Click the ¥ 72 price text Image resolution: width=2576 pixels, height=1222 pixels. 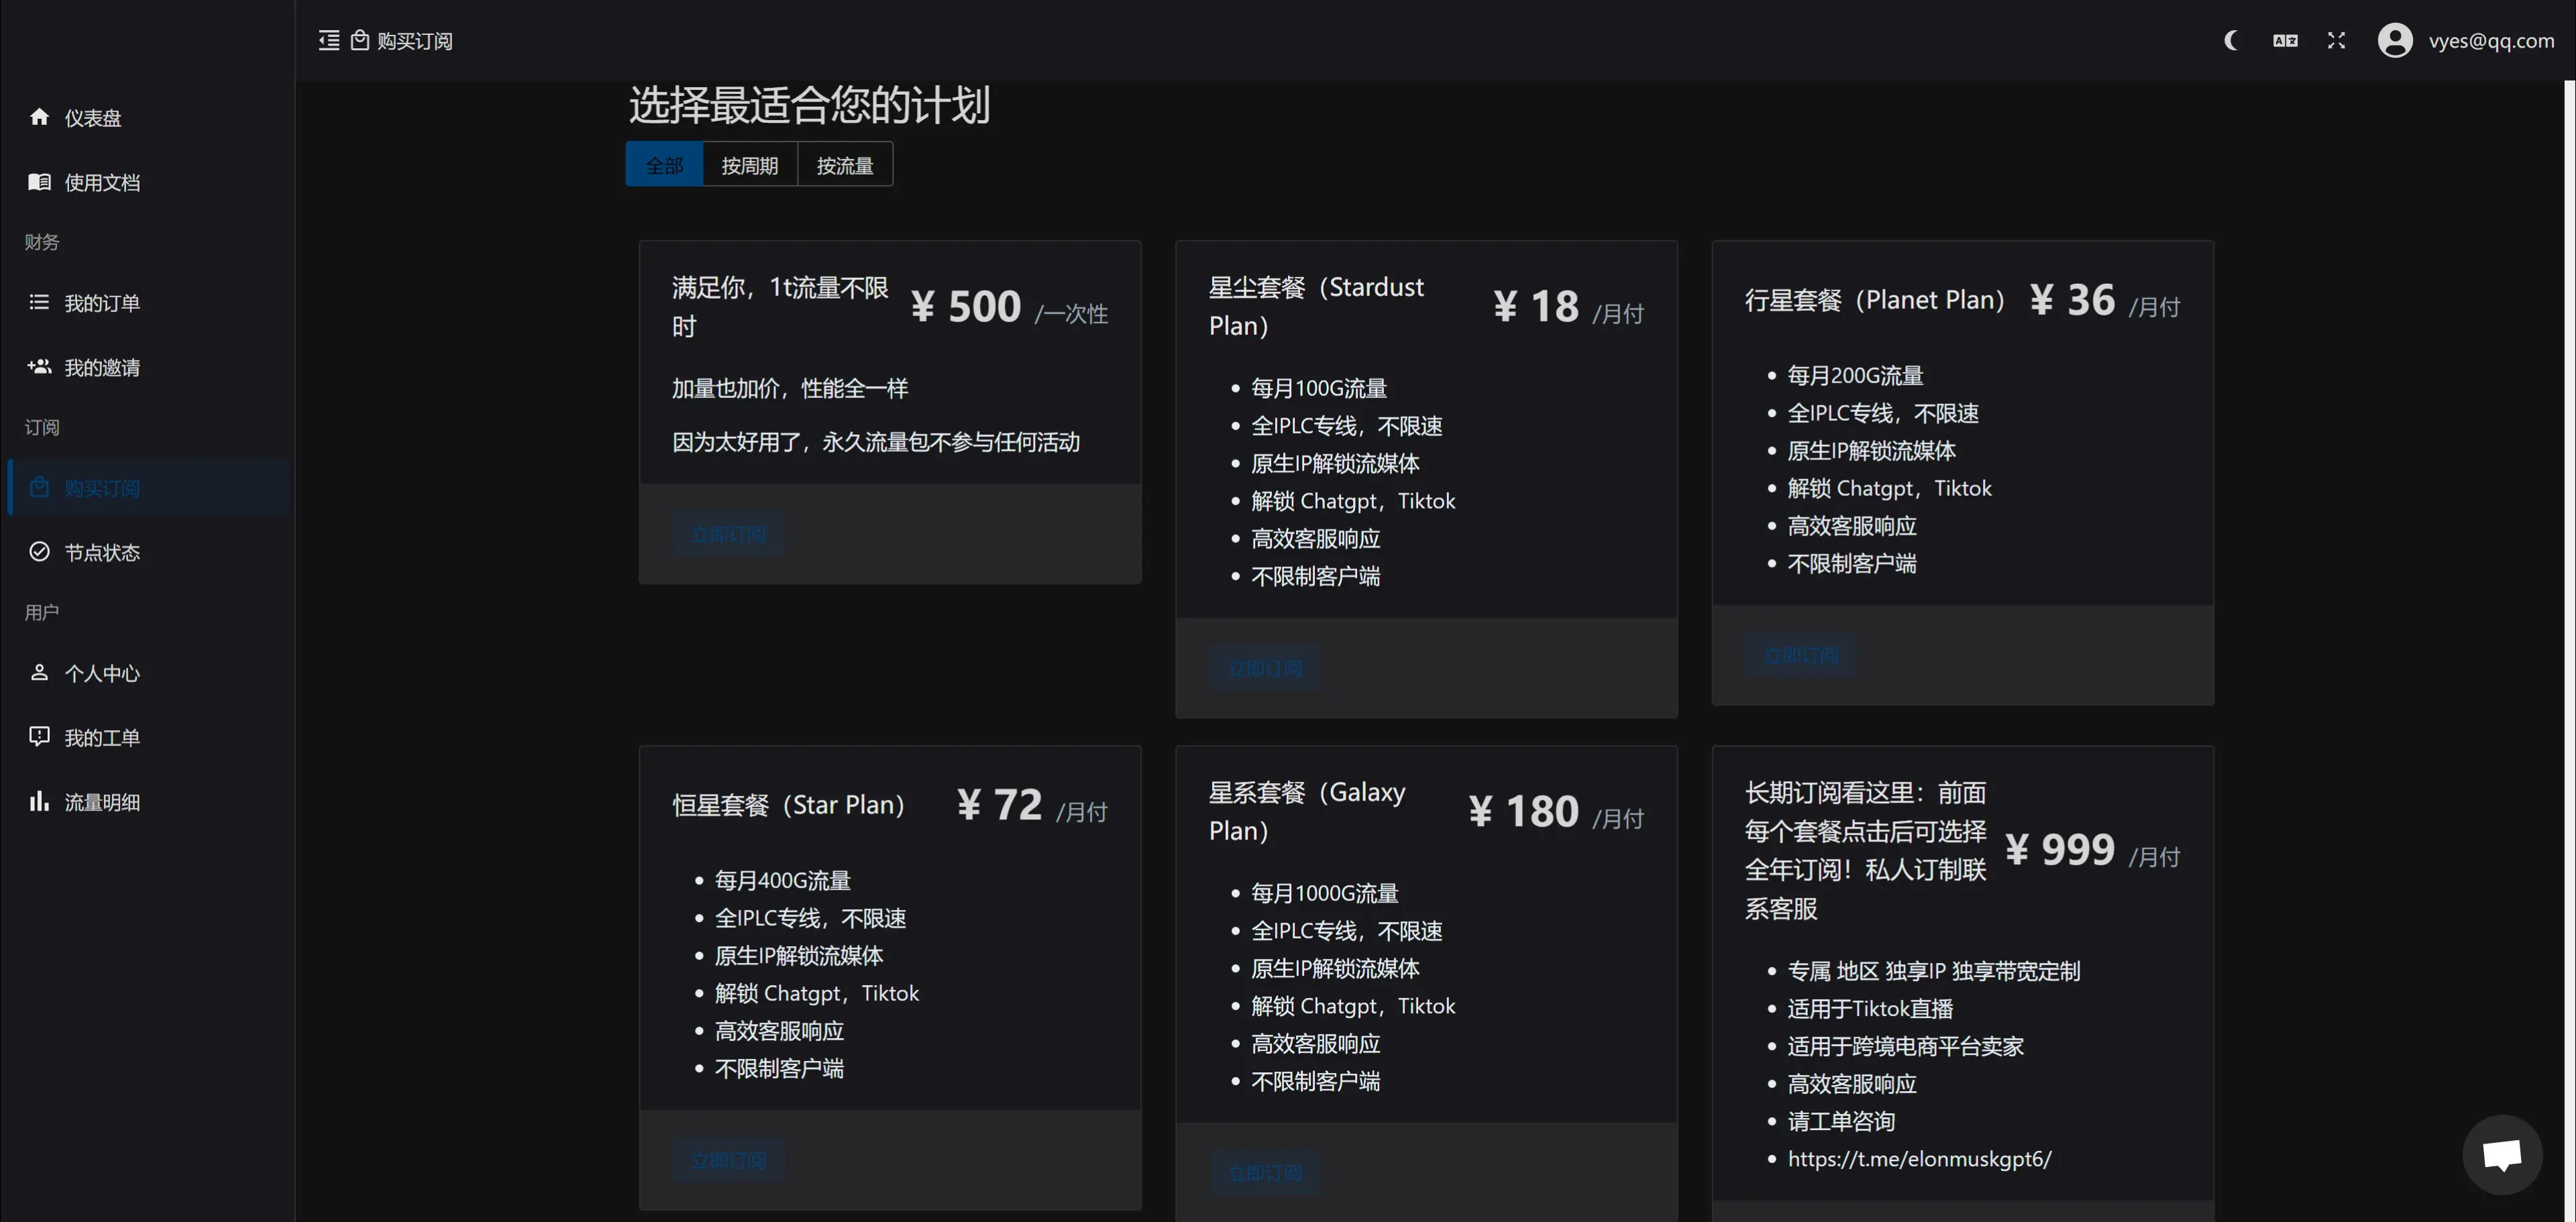[999, 804]
